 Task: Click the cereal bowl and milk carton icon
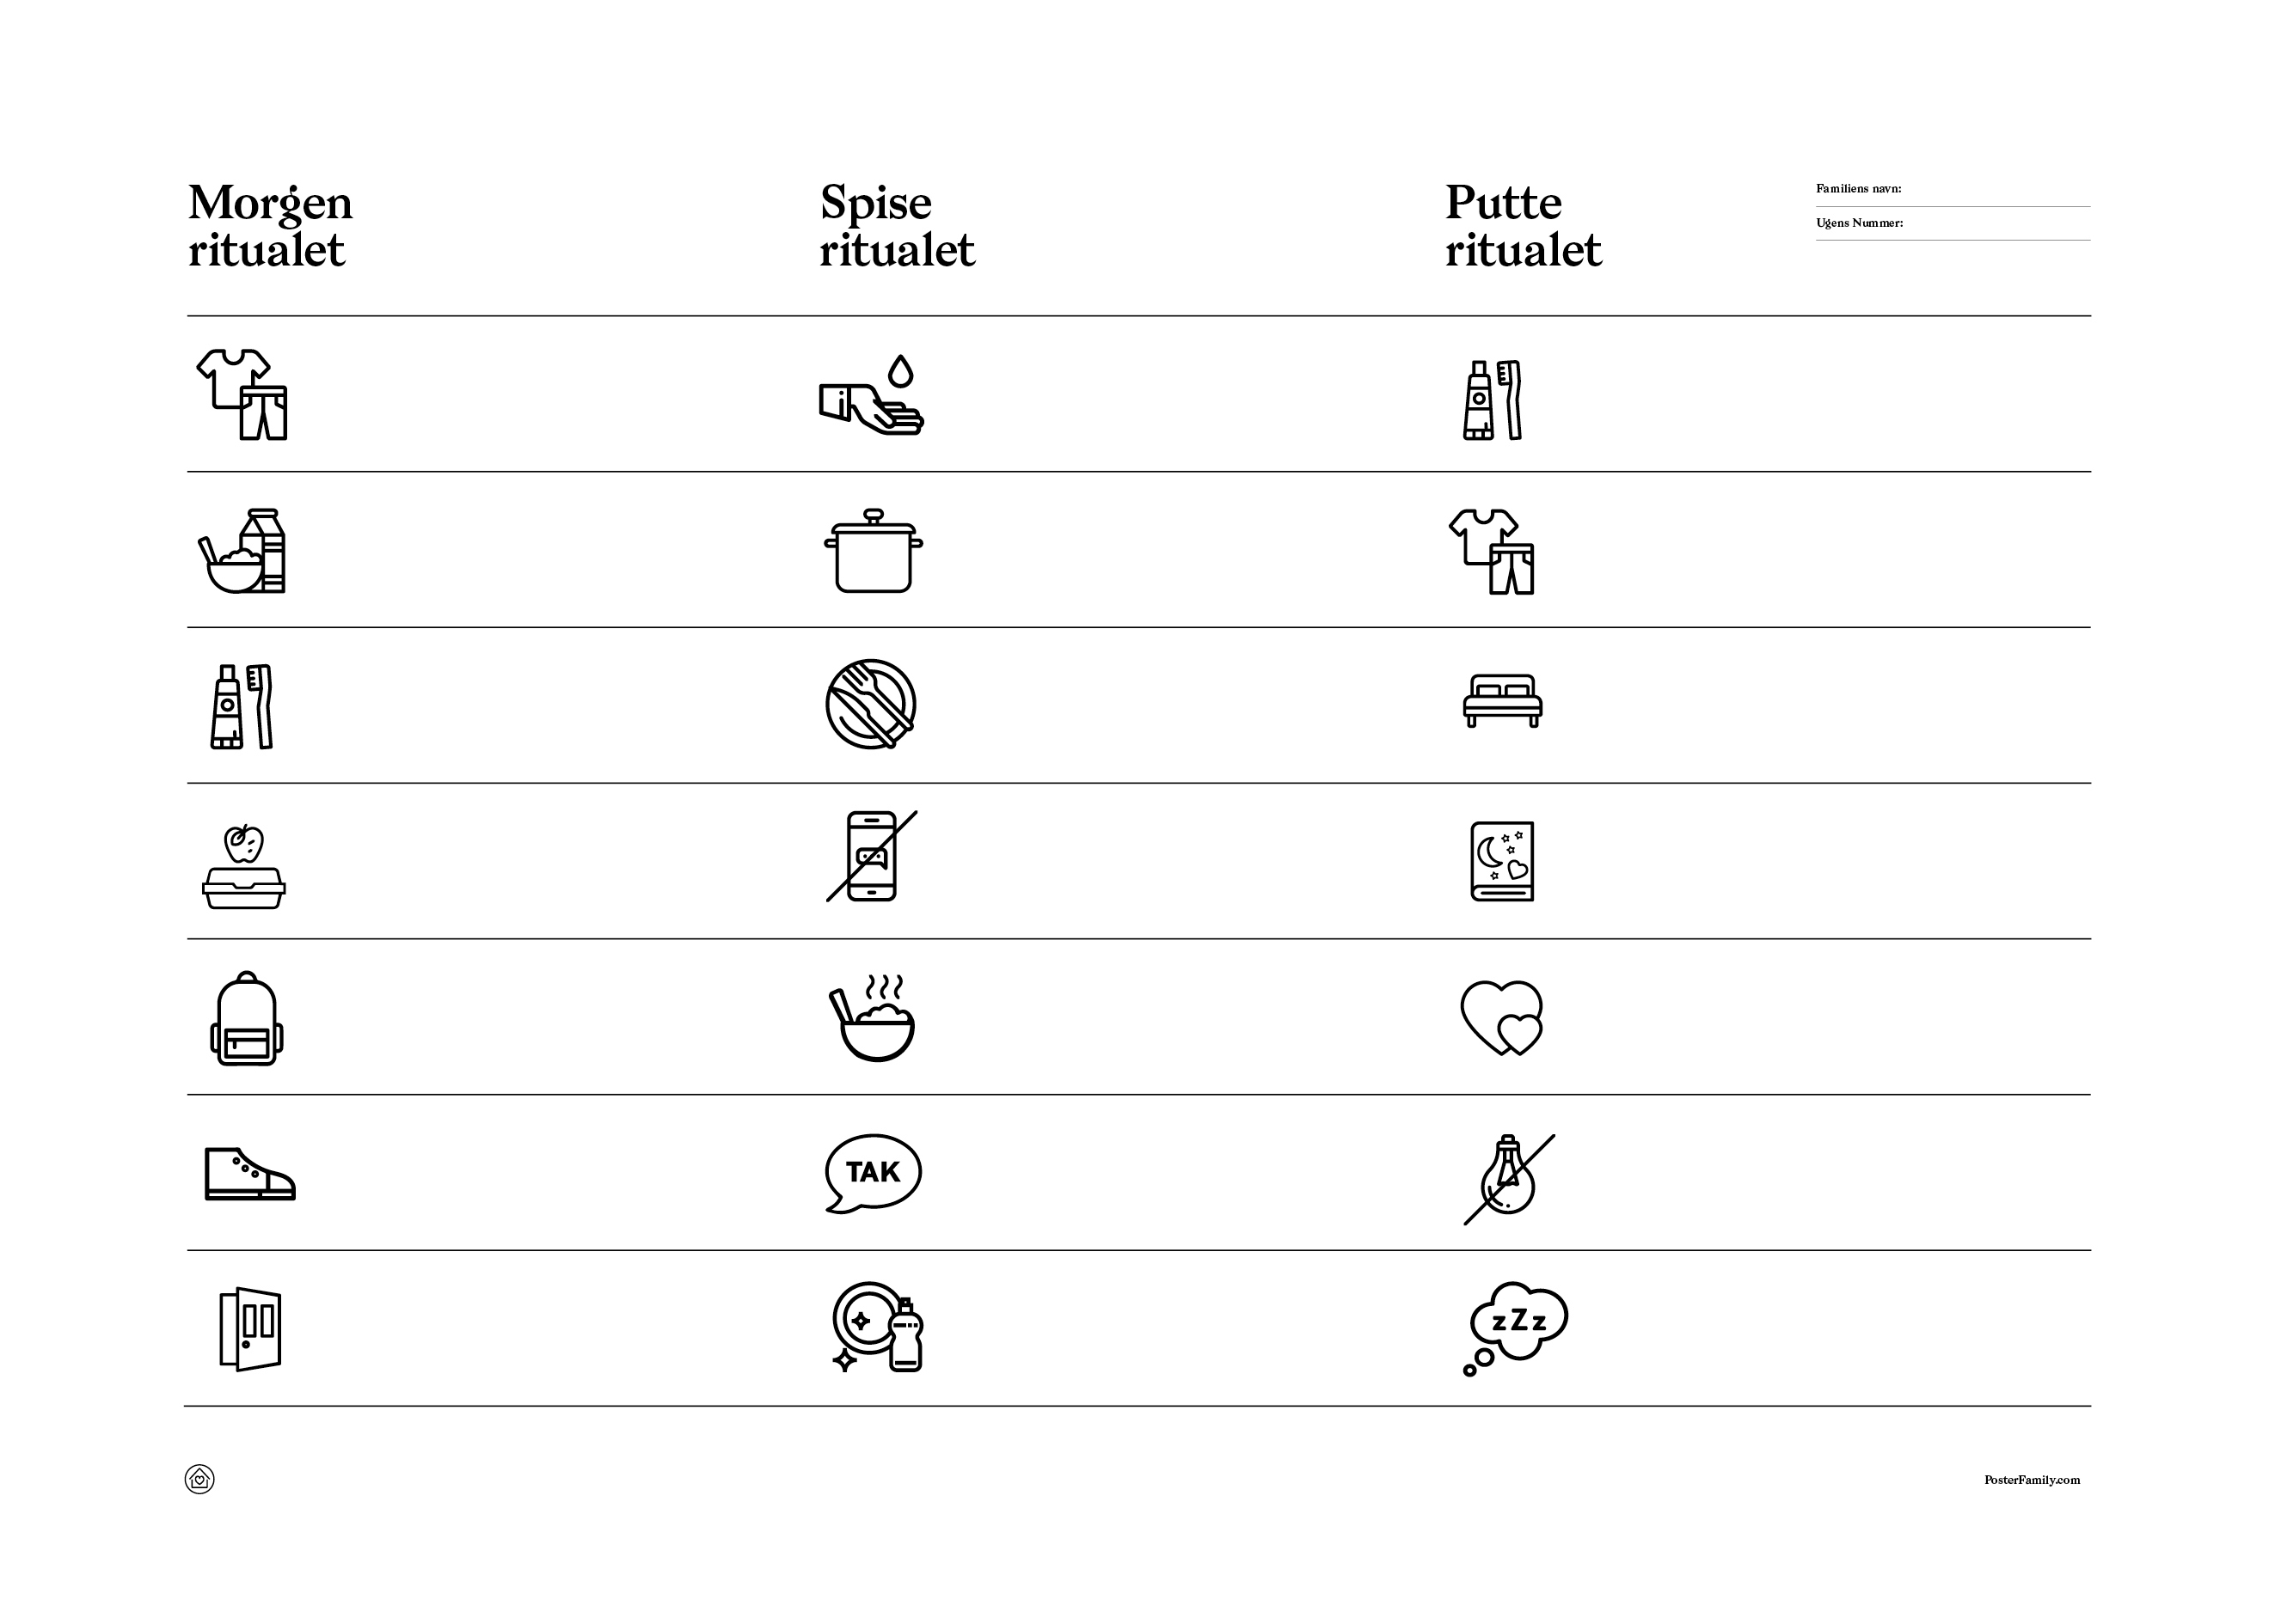241,551
